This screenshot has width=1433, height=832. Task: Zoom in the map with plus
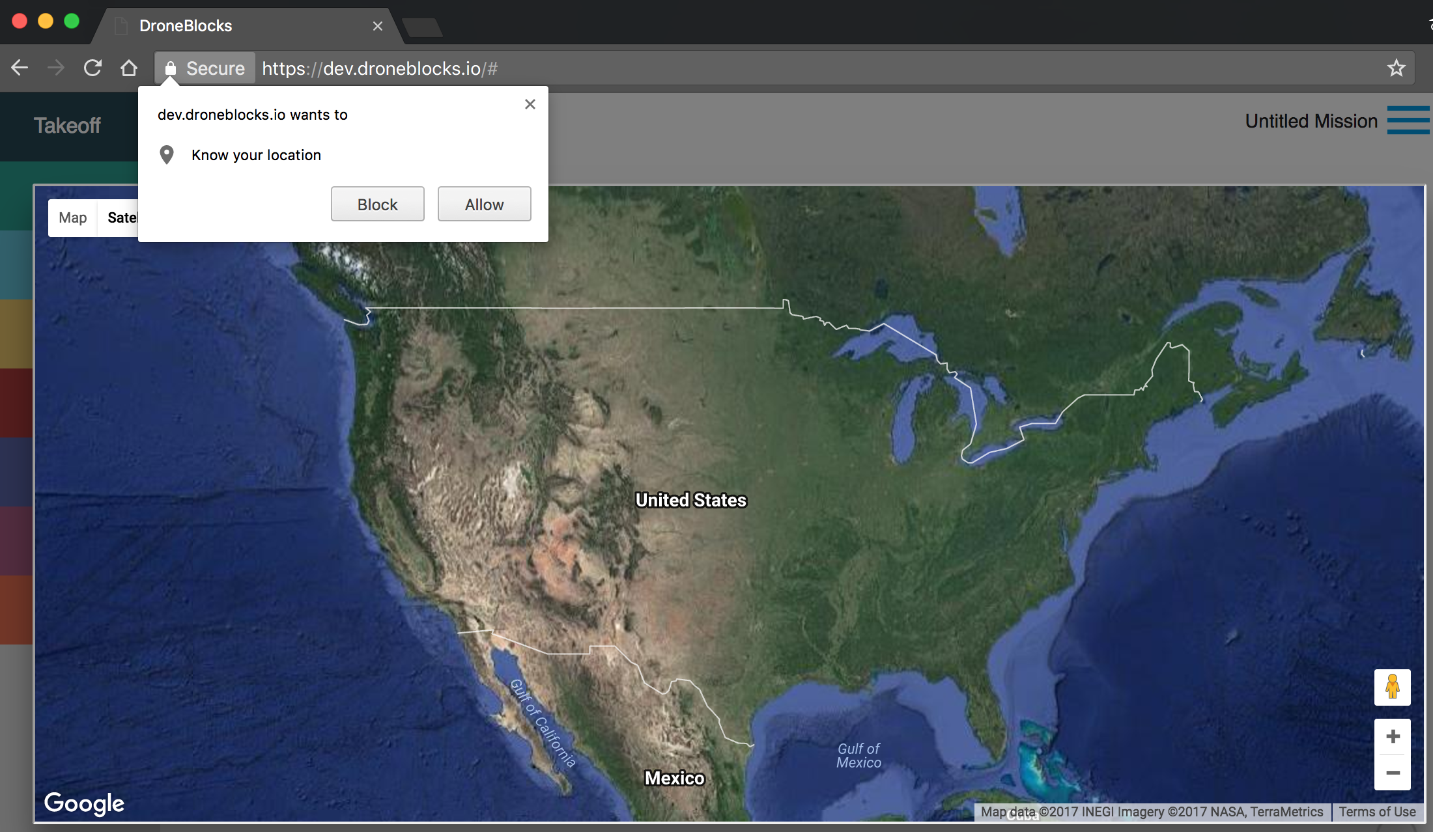pyautogui.click(x=1393, y=736)
